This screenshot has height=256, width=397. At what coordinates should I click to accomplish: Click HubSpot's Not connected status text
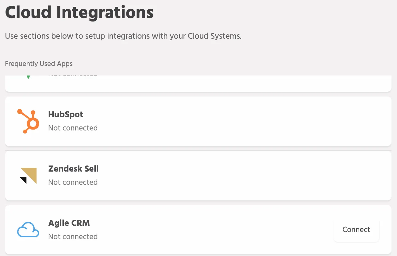pos(73,128)
